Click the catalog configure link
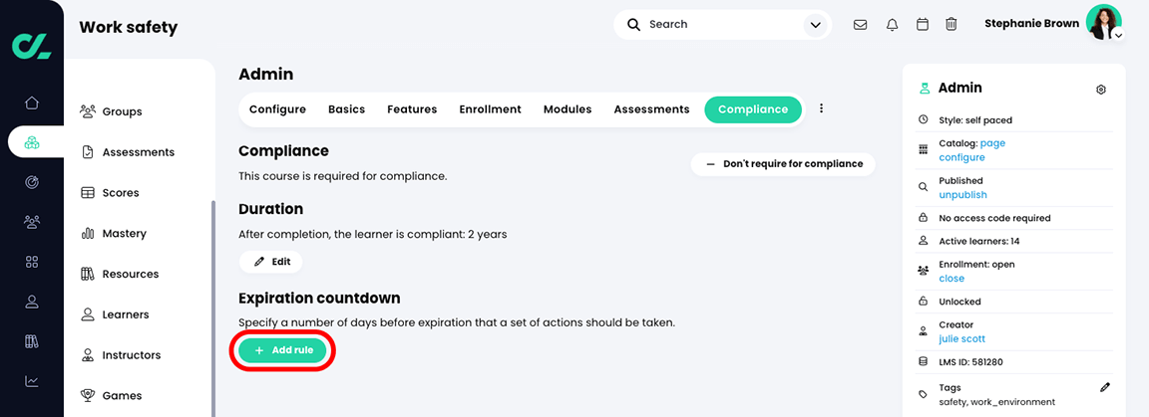This screenshot has height=417, width=1149. click(961, 157)
